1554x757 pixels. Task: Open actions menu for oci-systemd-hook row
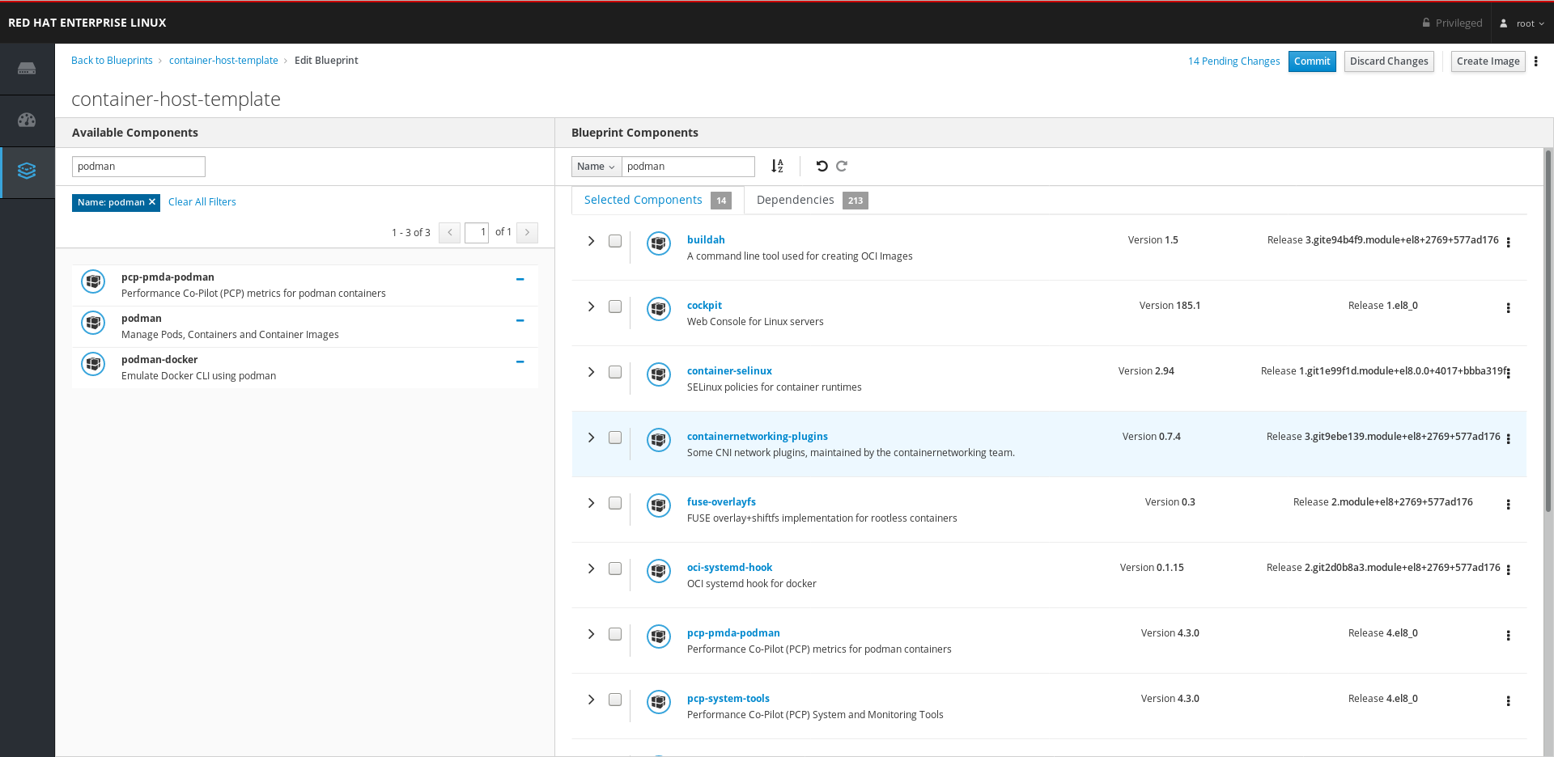point(1508,570)
